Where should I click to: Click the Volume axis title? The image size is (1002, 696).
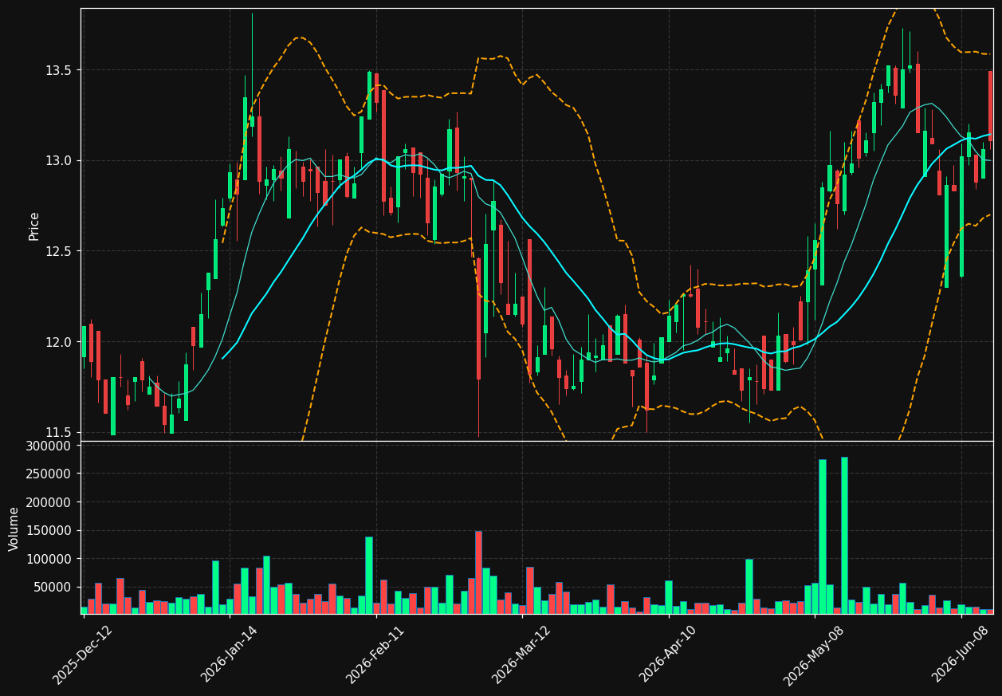[14, 529]
